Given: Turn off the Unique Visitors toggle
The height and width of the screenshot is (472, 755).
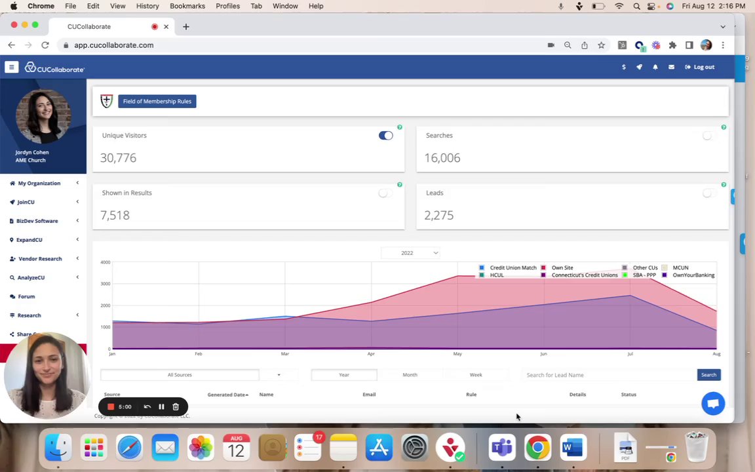Looking at the screenshot, I should click(x=385, y=135).
